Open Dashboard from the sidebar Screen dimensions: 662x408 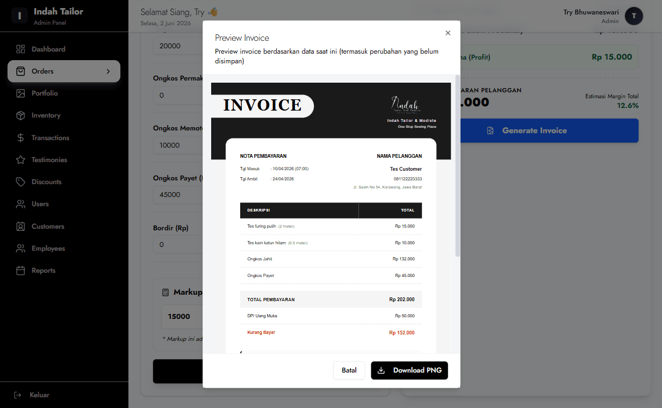[x=64, y=49]
